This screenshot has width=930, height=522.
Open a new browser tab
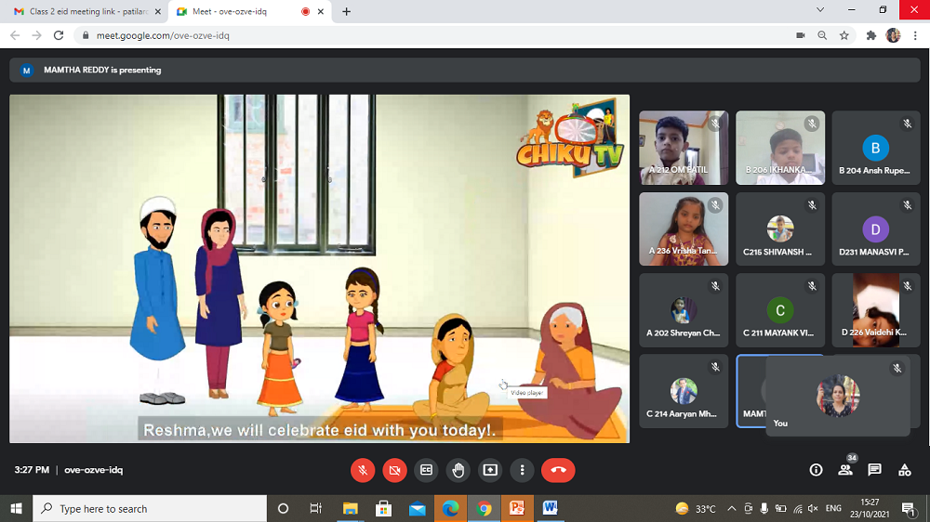[347, 11]
